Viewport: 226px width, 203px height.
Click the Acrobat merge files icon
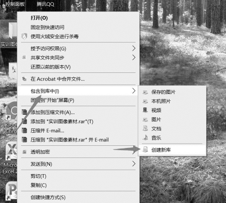pos(24,79)
